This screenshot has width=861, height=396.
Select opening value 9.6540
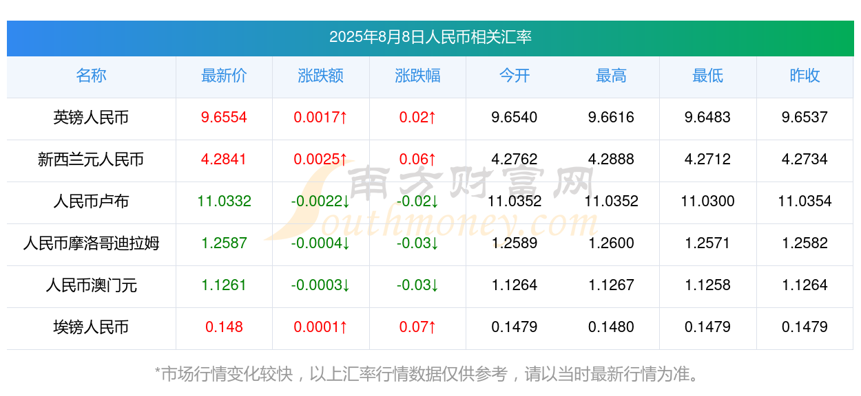[515, 118]
